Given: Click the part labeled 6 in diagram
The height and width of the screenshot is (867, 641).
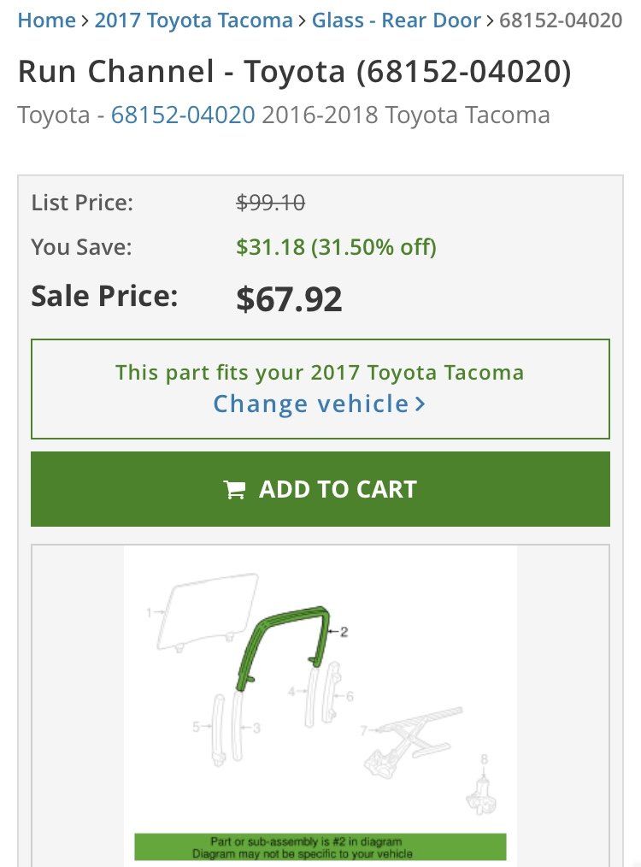Looking at the screenshot, I should pos(332,693).
